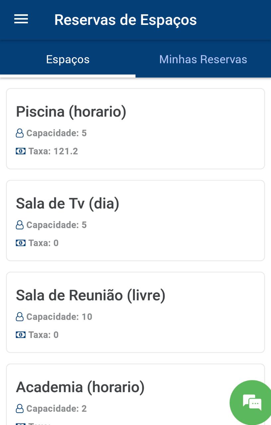
Task: Open the Academia (horario) title
Action: 80,387
